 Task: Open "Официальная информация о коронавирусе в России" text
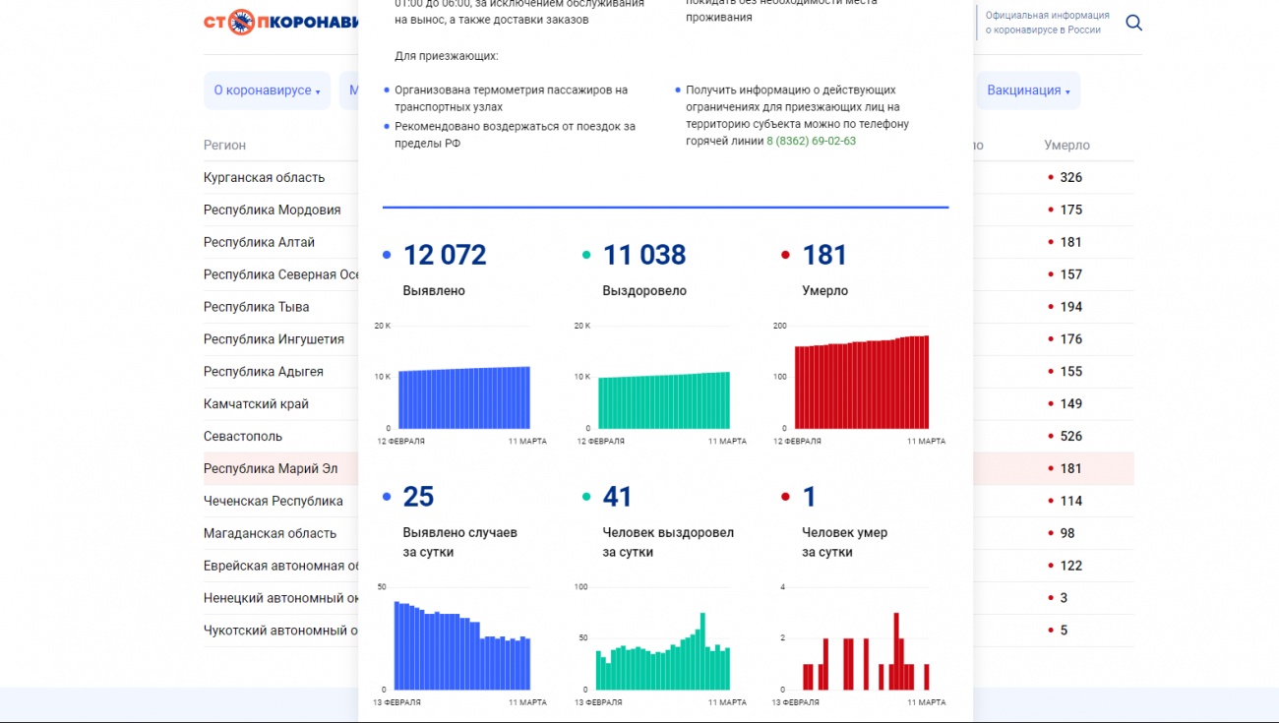coord(1047,23)
